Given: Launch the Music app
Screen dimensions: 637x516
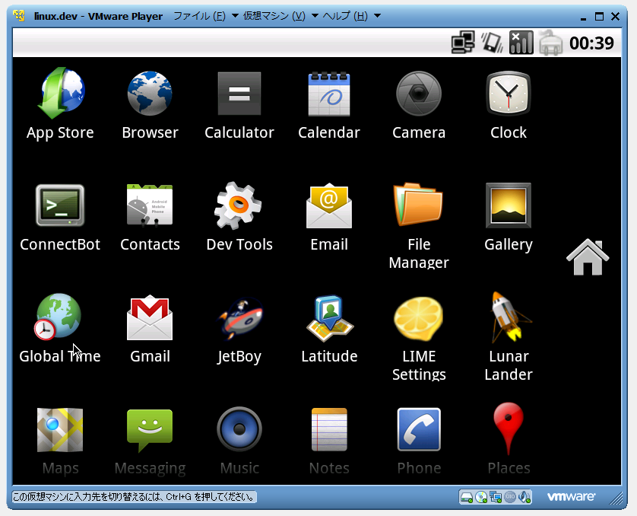Looking at the screenshot, I should click(239, 429).
